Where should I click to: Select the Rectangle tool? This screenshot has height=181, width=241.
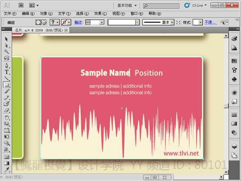(x=7, y=85)
